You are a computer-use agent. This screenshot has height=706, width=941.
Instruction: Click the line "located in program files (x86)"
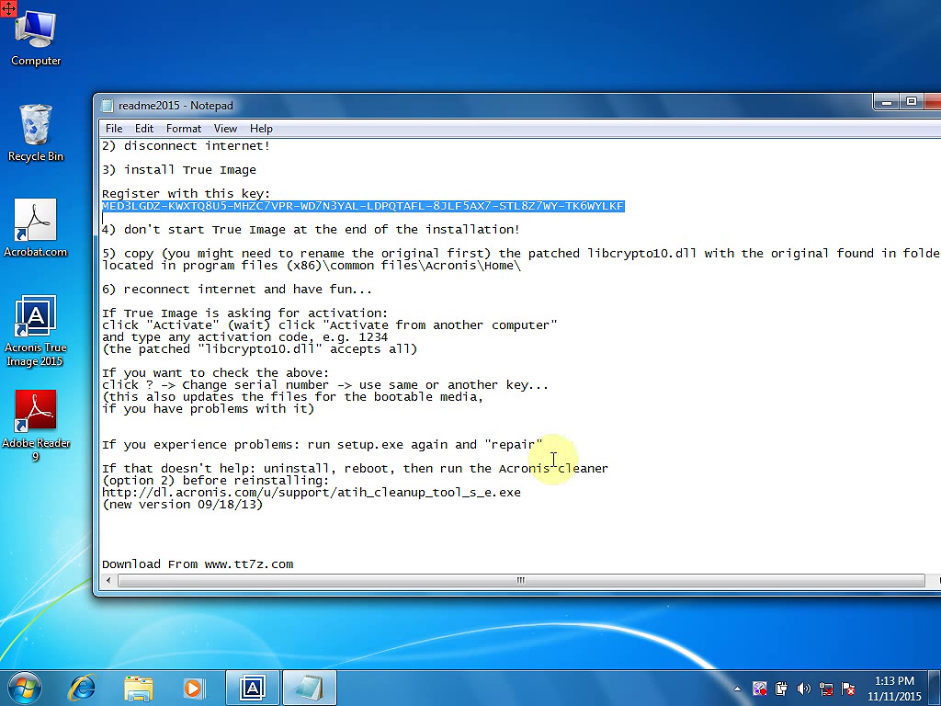coord(312,266)
